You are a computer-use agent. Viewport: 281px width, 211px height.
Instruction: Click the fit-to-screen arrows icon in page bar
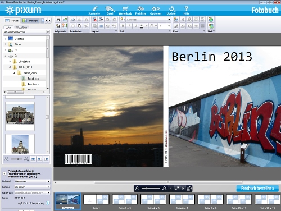(177, 189)
